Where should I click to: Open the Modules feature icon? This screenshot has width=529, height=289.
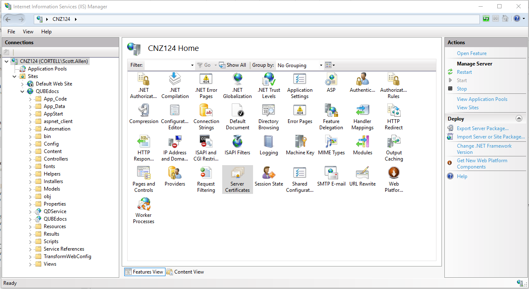coord(362,145)
